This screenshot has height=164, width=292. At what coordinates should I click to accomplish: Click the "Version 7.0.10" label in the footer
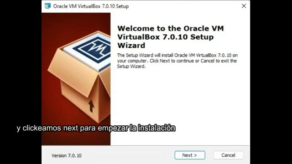click(67, 155)
